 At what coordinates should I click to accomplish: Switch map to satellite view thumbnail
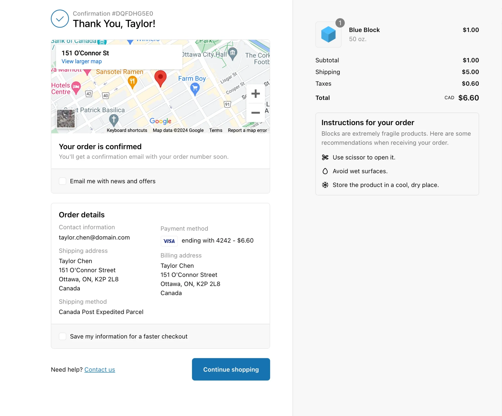[66, 119]
